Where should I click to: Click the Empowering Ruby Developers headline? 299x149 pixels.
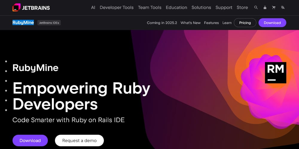(81, 97)
